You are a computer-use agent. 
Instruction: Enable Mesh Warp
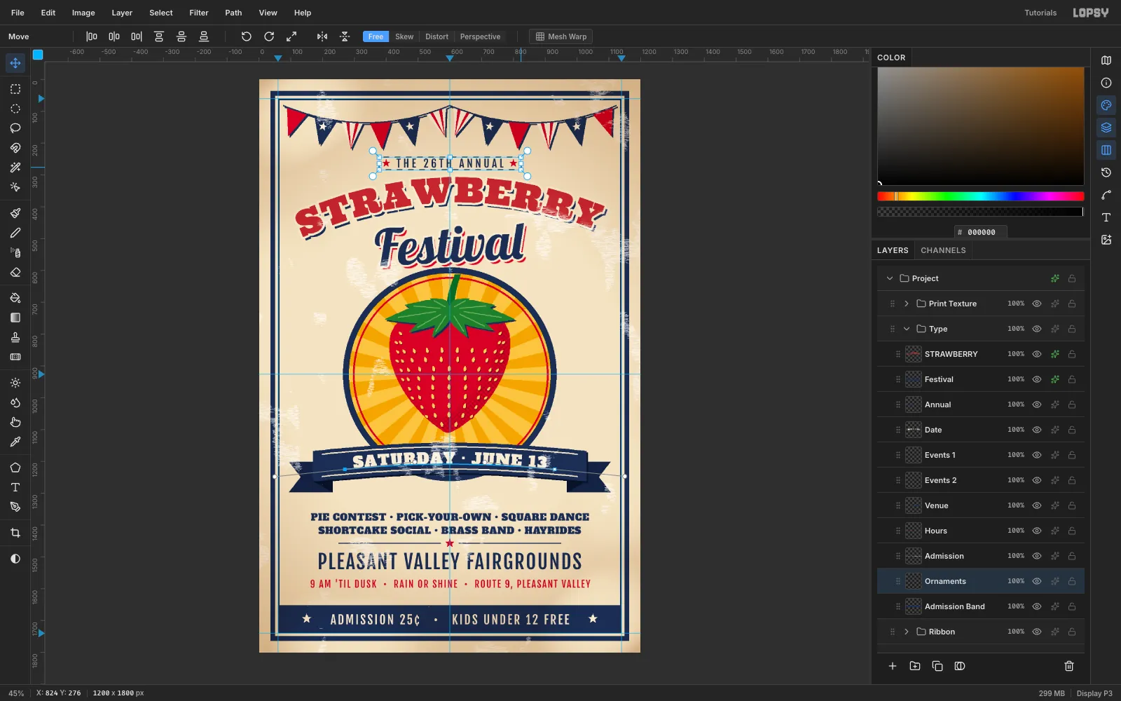click(x=560, y=36)
